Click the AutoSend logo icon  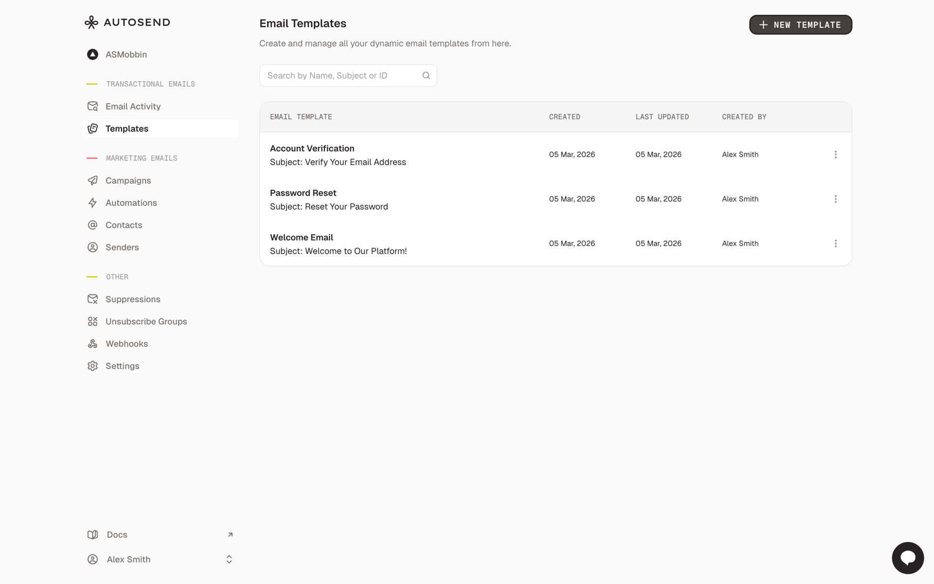click(x=91, y=22)
